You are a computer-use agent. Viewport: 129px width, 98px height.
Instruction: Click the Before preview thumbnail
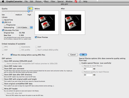pos(47,23)
